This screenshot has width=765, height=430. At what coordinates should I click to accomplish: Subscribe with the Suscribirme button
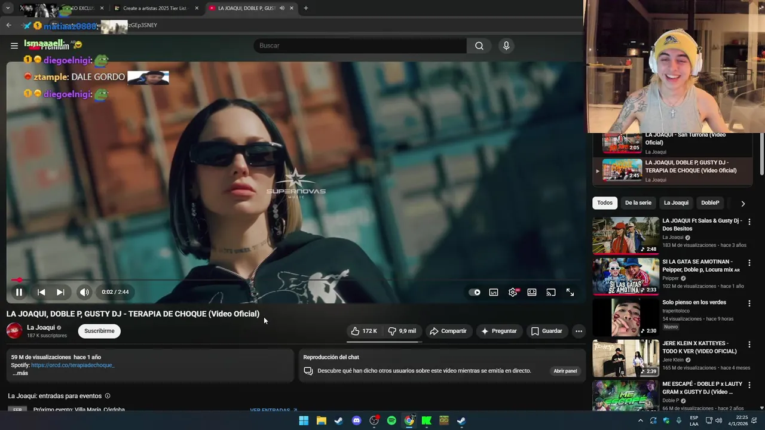pyautogui.click(x=99, y=331)
